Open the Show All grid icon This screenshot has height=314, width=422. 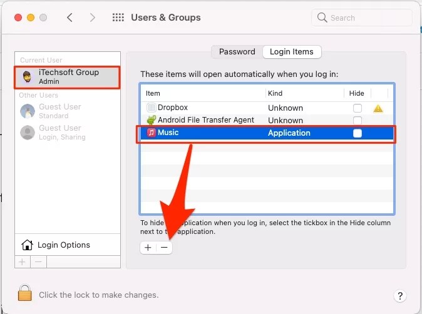click(118, 18)
